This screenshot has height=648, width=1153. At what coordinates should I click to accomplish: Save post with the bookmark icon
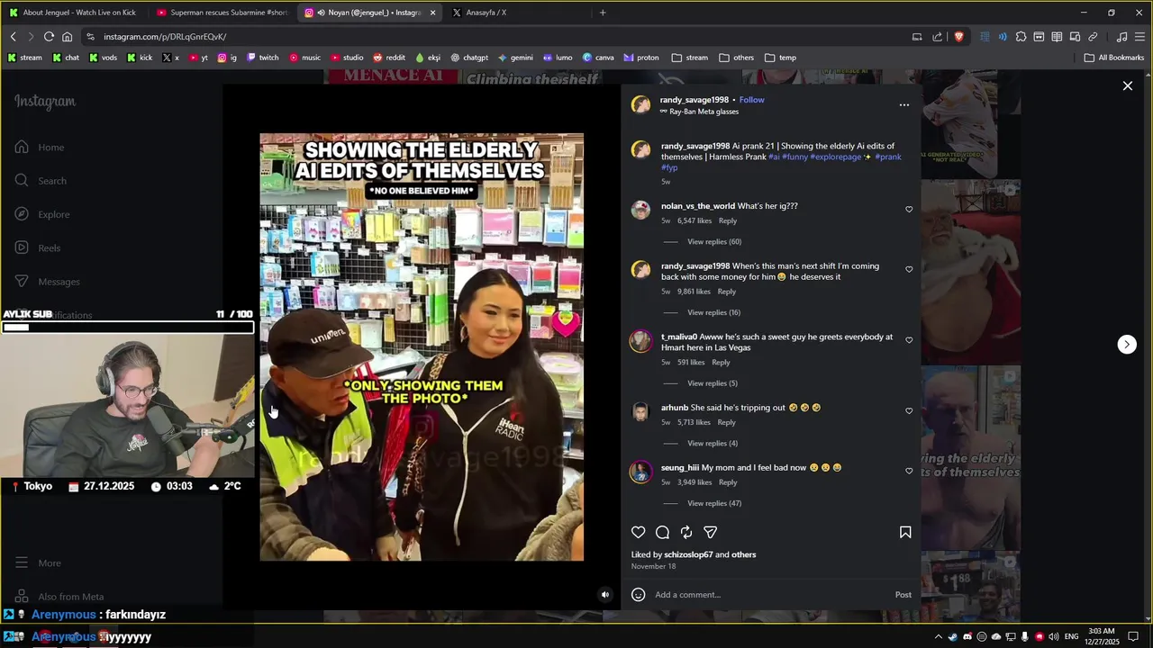pyautogui.click(x=905, y=532)
